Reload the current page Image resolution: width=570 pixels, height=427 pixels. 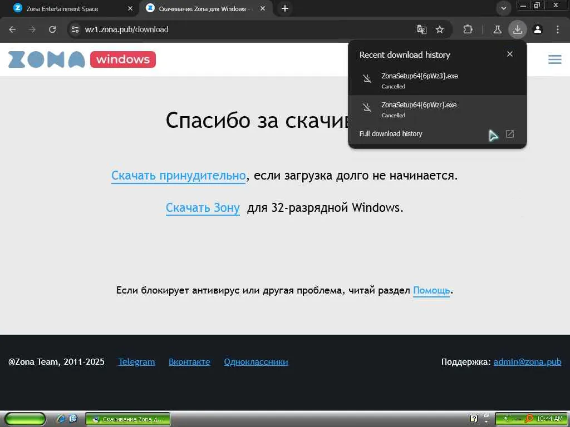(52, 29)
